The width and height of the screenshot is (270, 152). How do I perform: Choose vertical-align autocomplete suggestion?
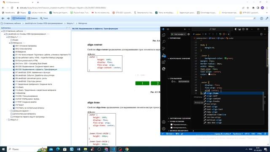pyautogui.click(x=233, y=120)
